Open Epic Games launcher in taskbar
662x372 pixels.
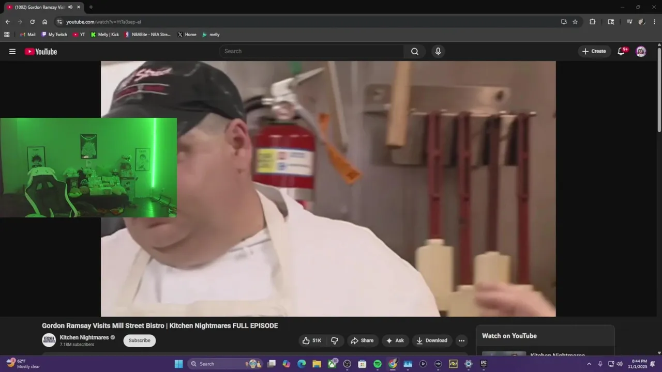coord(484,364)
